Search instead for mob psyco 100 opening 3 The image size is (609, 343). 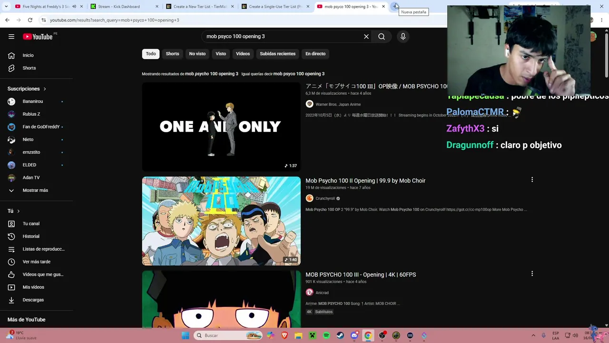coord(299,74)
